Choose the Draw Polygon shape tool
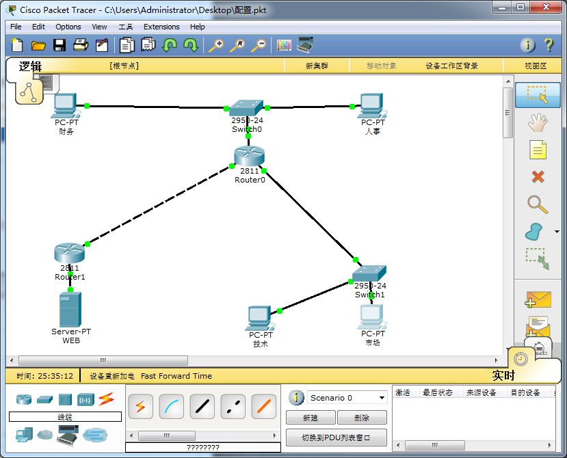567x458 pixels. [x=534, y=232]
